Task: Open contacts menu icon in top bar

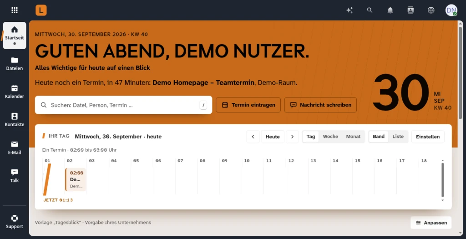Action: [410, 10]
